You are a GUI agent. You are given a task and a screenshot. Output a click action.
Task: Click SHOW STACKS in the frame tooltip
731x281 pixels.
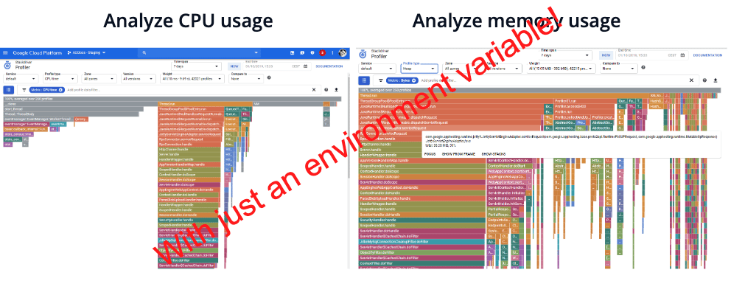click(x=494, y=154)
